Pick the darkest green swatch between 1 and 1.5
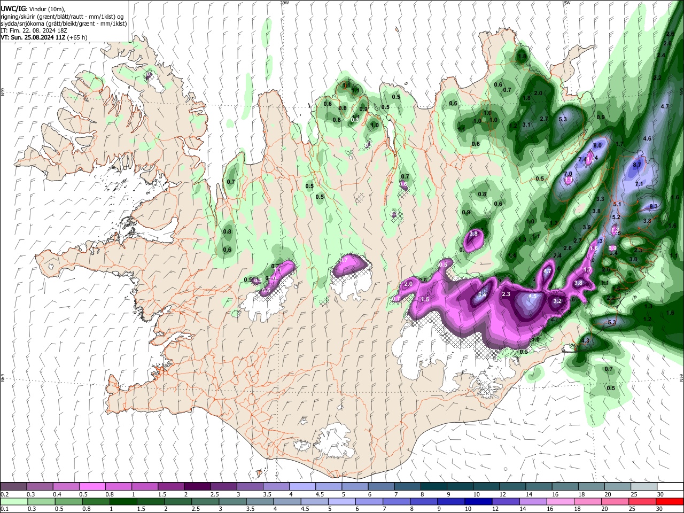The width and height of the screenshot is (684, 513). click(x=123, y=502)
